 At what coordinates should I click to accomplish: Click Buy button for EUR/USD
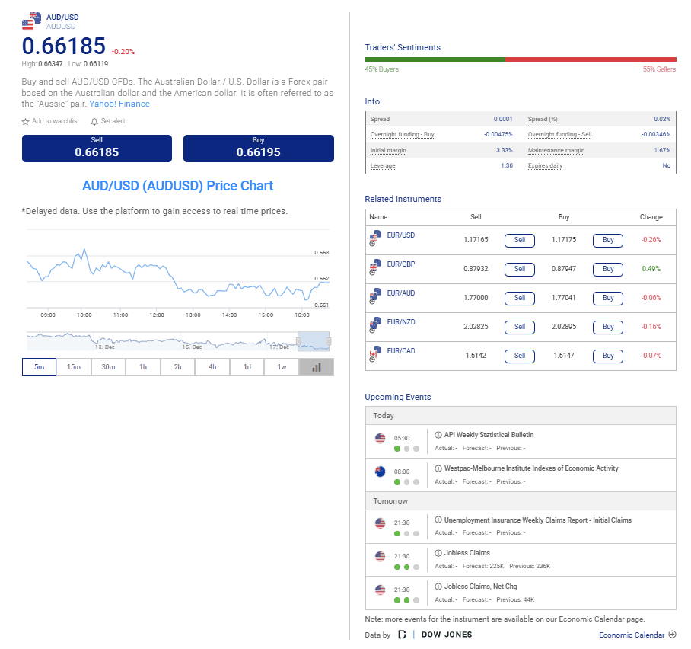[607, 240]
